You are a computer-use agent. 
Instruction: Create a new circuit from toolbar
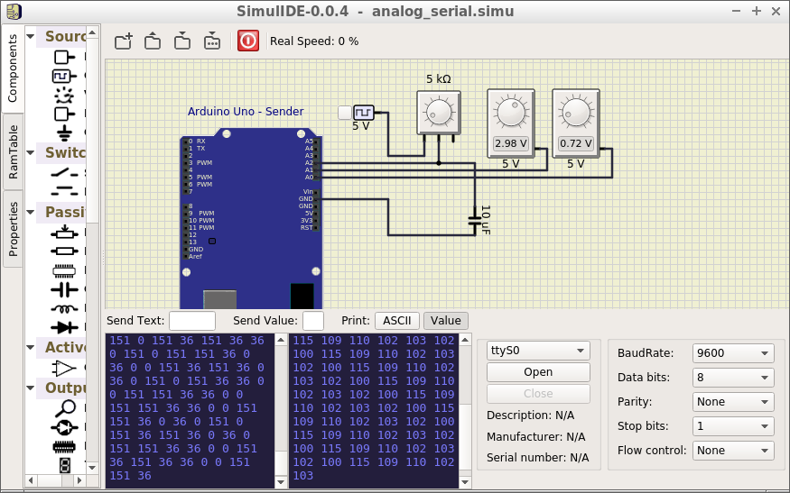coord(124,41)
